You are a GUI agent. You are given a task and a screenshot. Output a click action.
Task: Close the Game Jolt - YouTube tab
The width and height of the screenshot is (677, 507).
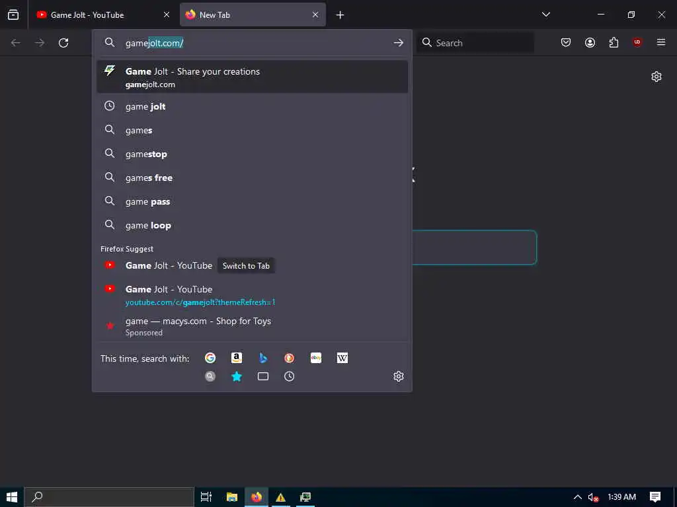(x=167, y=15)
